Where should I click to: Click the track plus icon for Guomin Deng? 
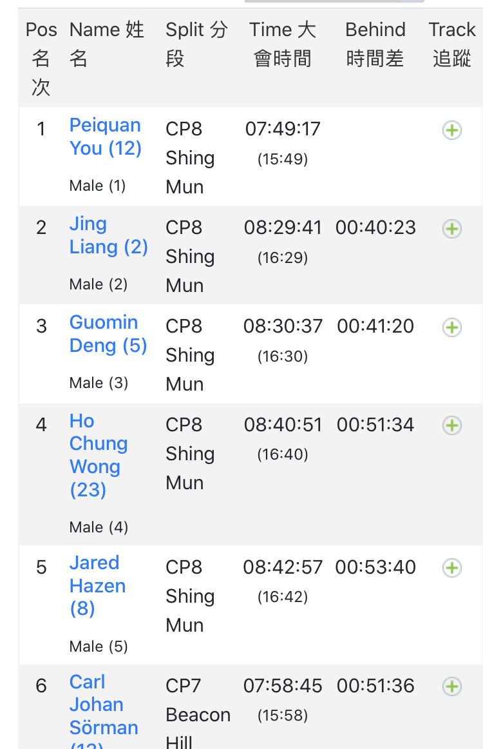(x=451, y=327)
